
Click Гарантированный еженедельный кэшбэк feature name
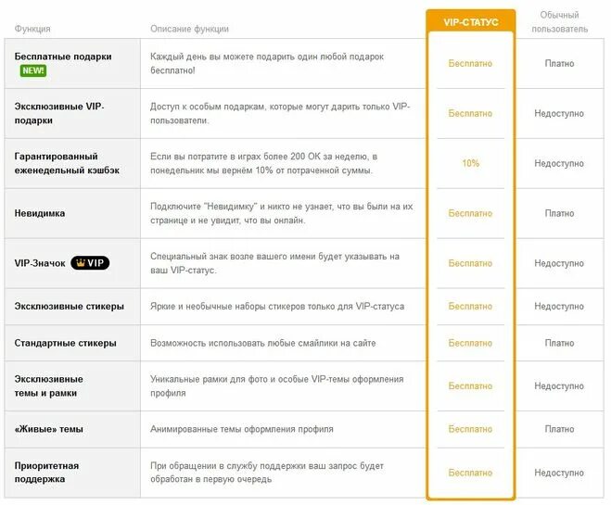click(x=67, y=163)
